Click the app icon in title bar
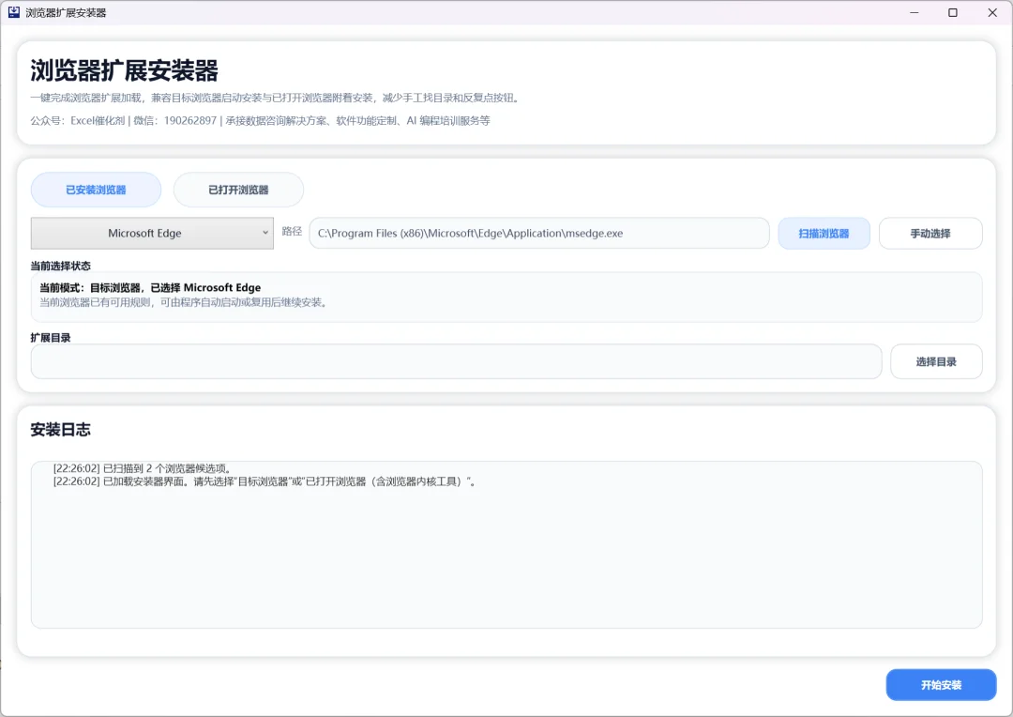This screenshot has height=717, width=1013. point(13,12)
